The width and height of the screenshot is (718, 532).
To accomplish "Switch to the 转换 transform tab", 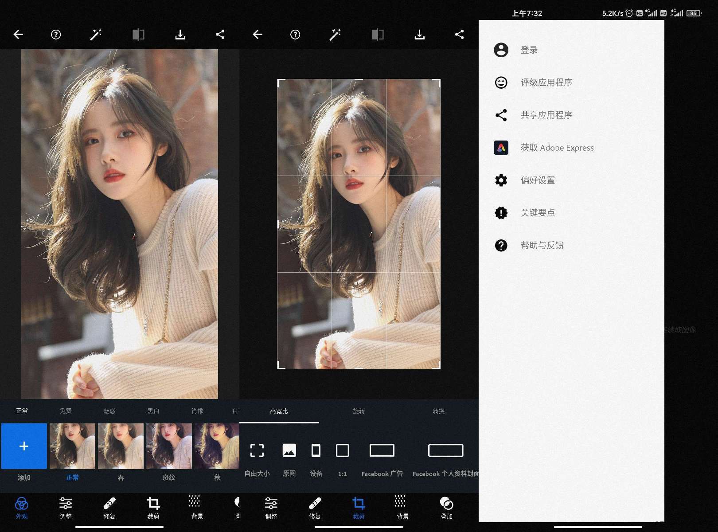I will 438,411.
